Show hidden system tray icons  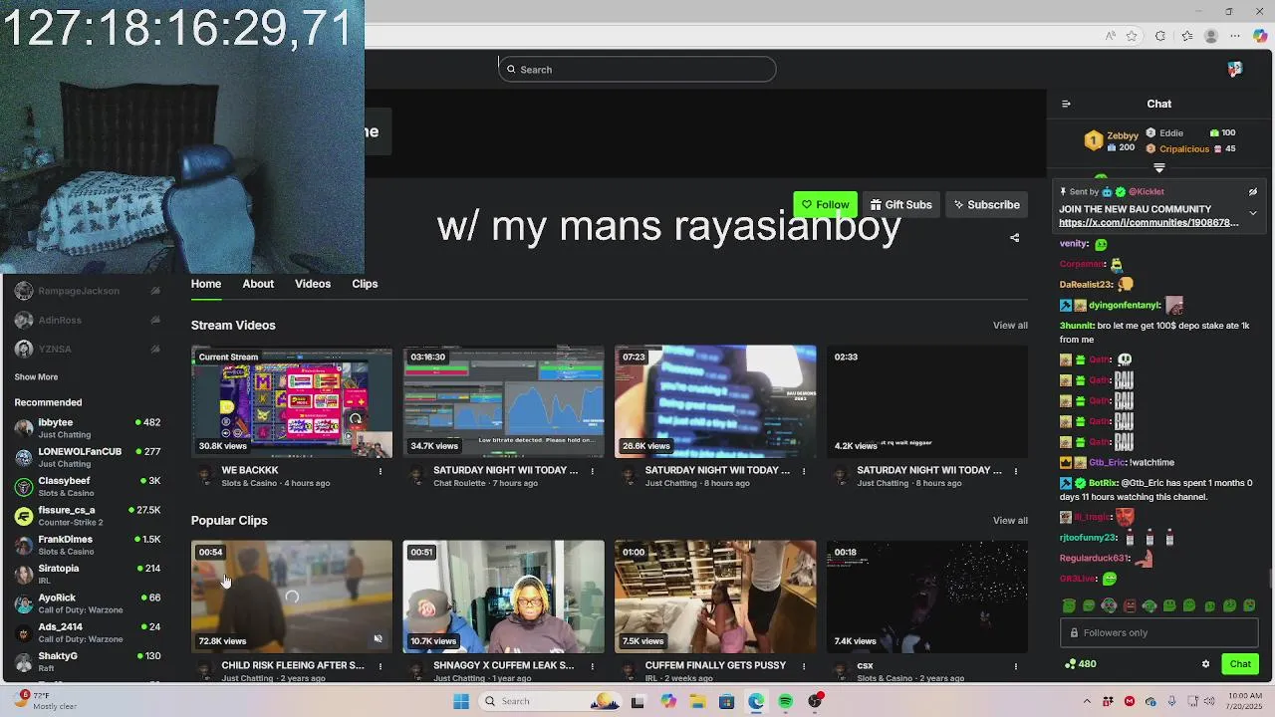(x=1087, y=701)
